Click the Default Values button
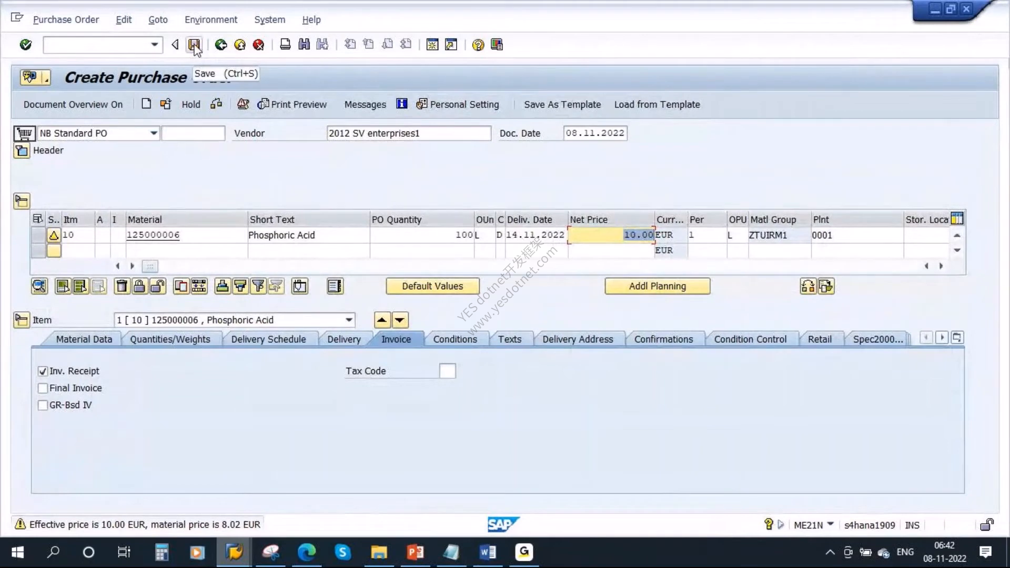The image size is (1010, 568). click(432, 286)
